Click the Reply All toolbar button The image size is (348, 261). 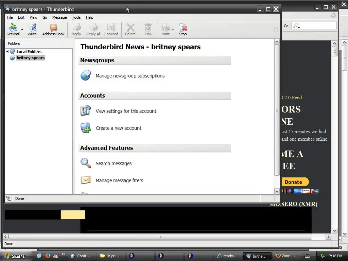click(93, 30)
